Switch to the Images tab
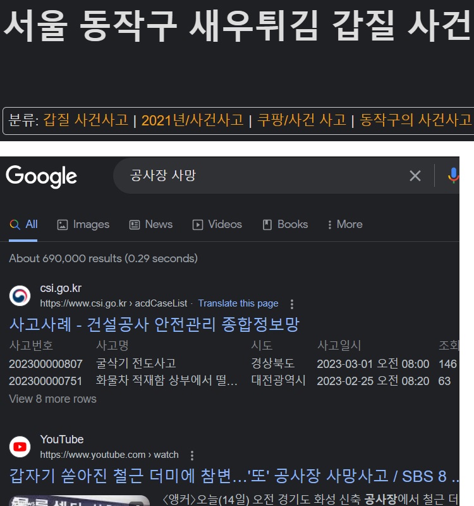474x506 pixels. 83,224
